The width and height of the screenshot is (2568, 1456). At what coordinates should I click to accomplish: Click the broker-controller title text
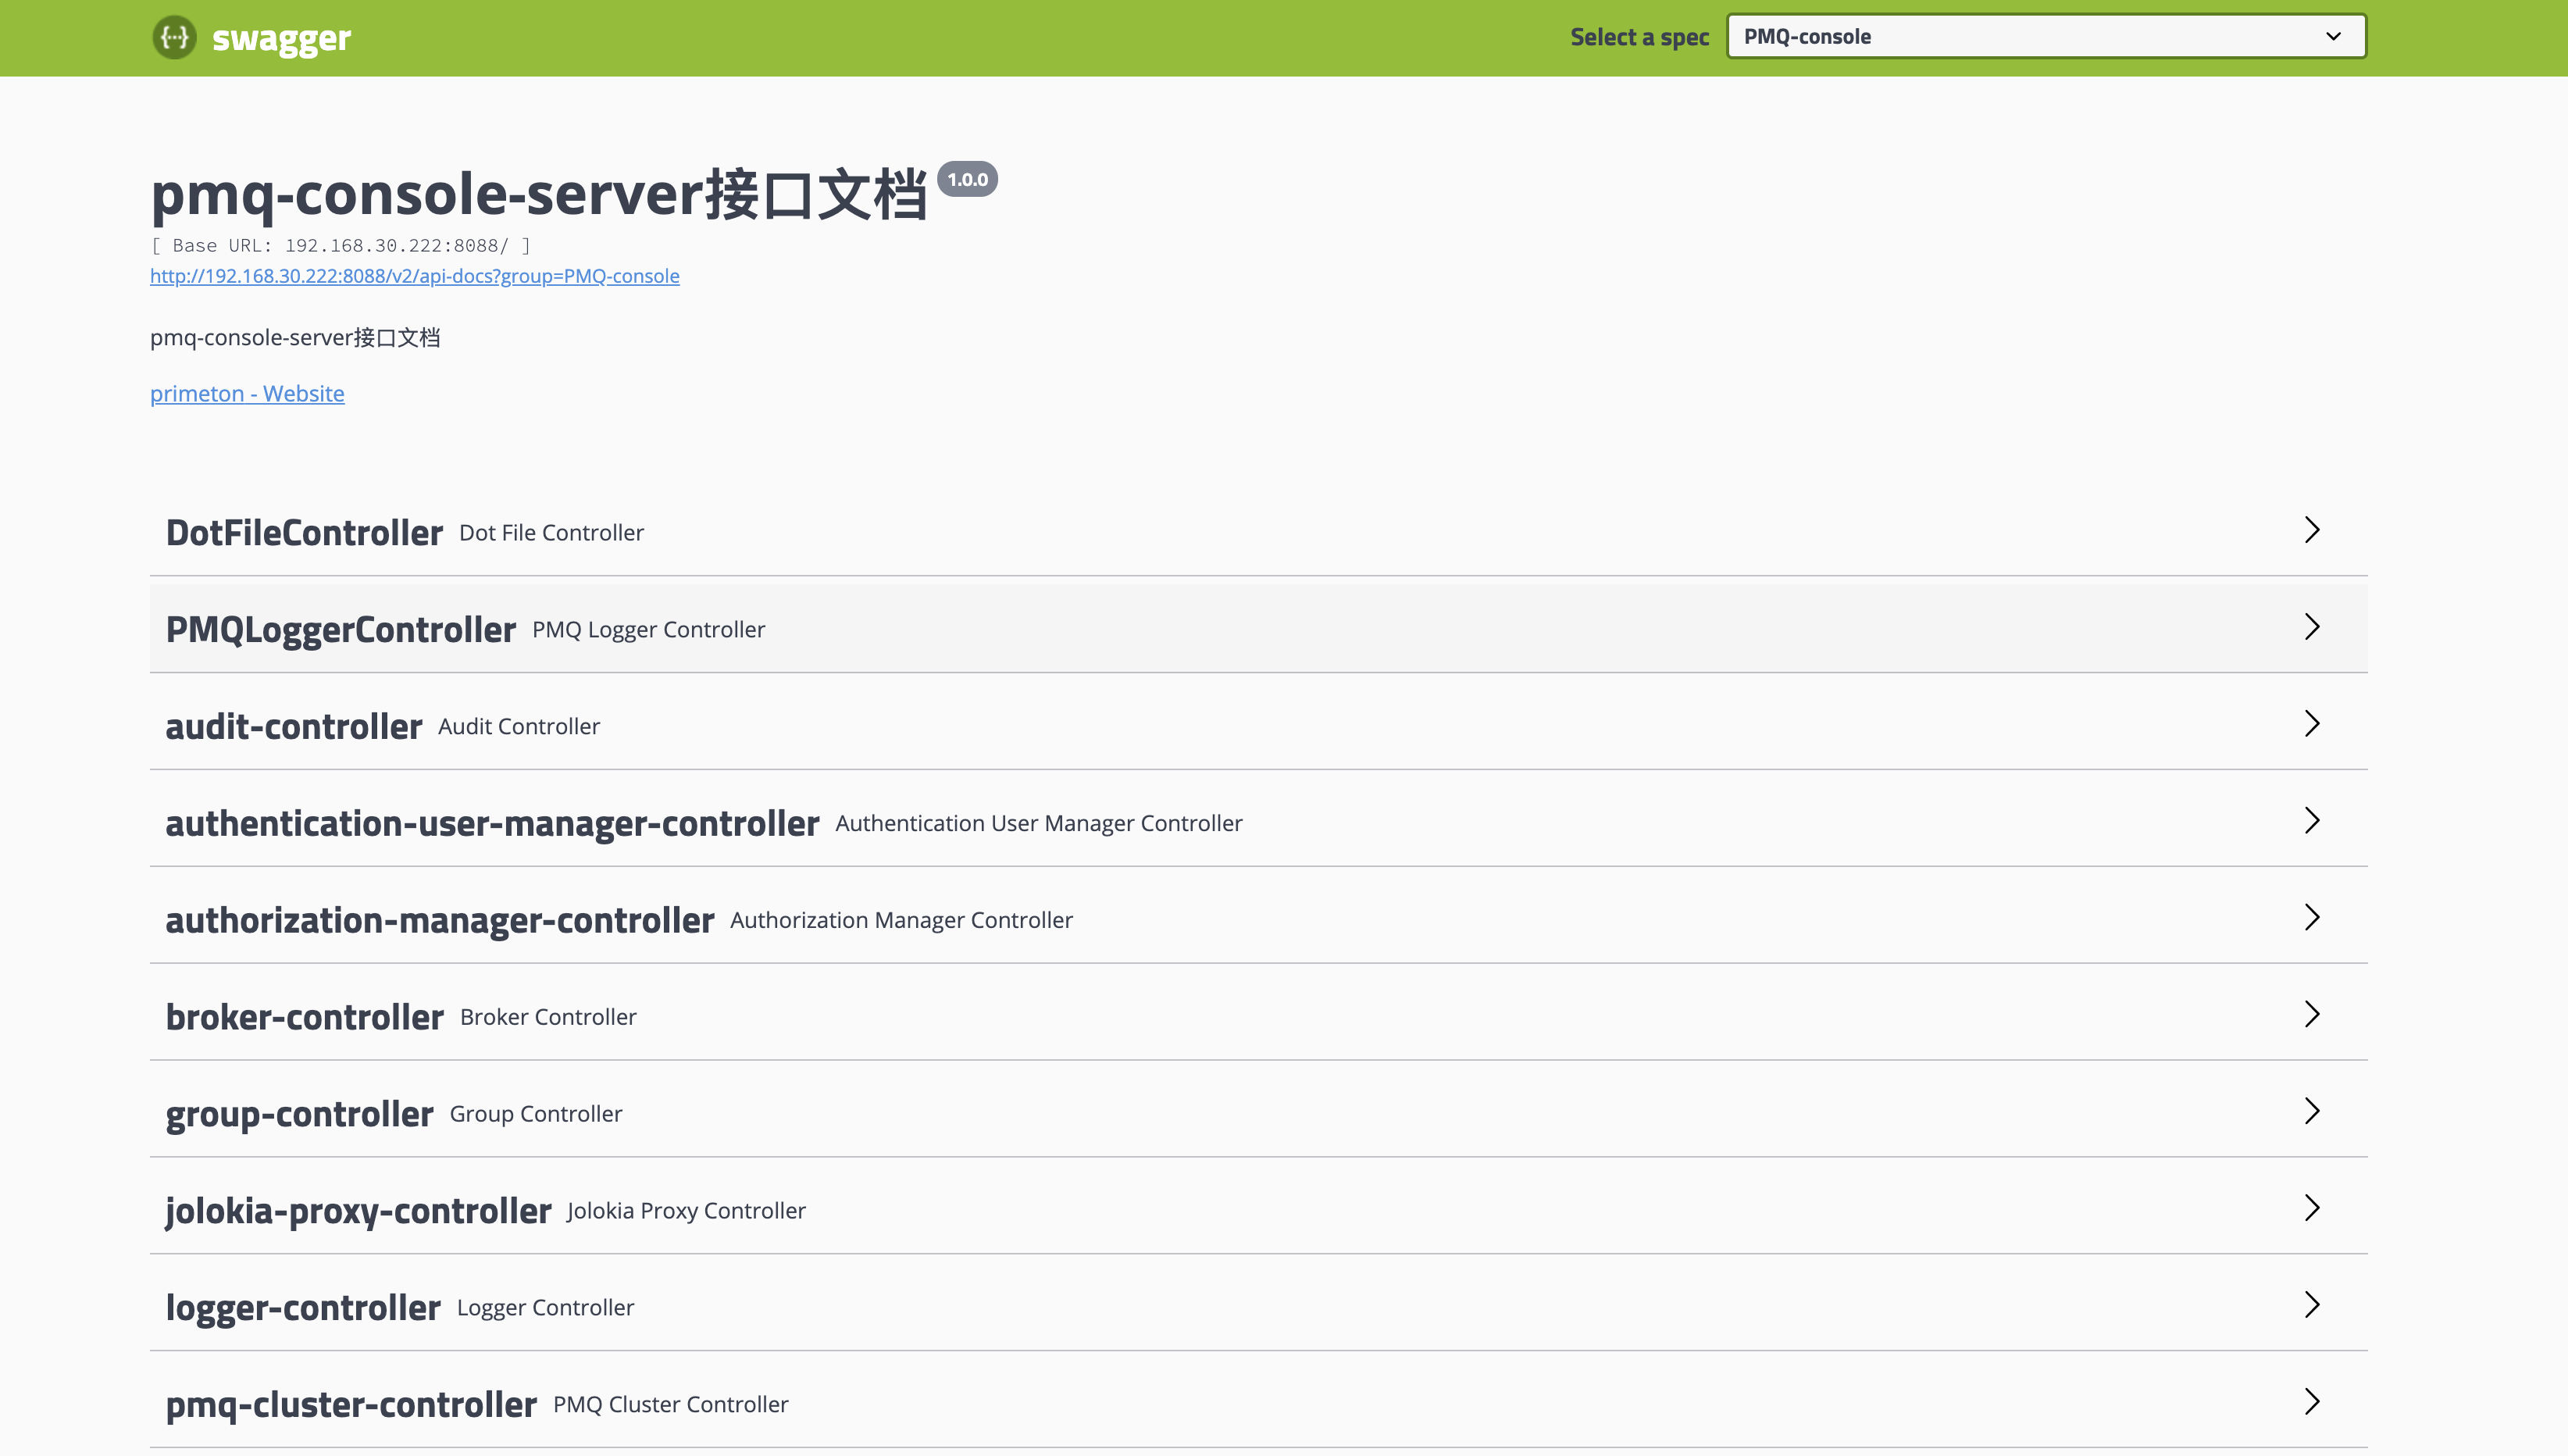(304, 1017)
